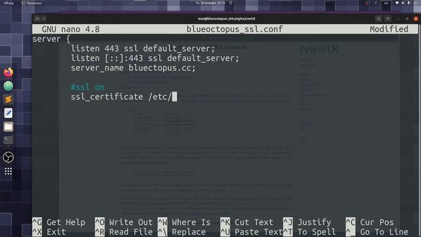The width and height of the screenshot is (421, 237).
Task: Minimize the terminal window
Action: [x=399, y=18]
